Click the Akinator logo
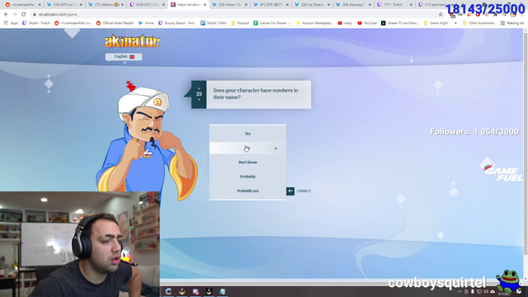Screen dimensions: 528x297 (132, 41)
